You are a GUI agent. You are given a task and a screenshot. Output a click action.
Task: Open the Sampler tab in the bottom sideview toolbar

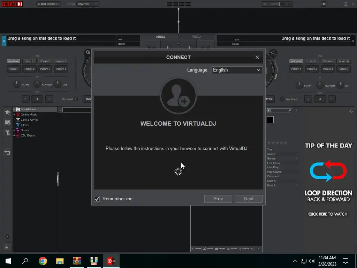220,248
